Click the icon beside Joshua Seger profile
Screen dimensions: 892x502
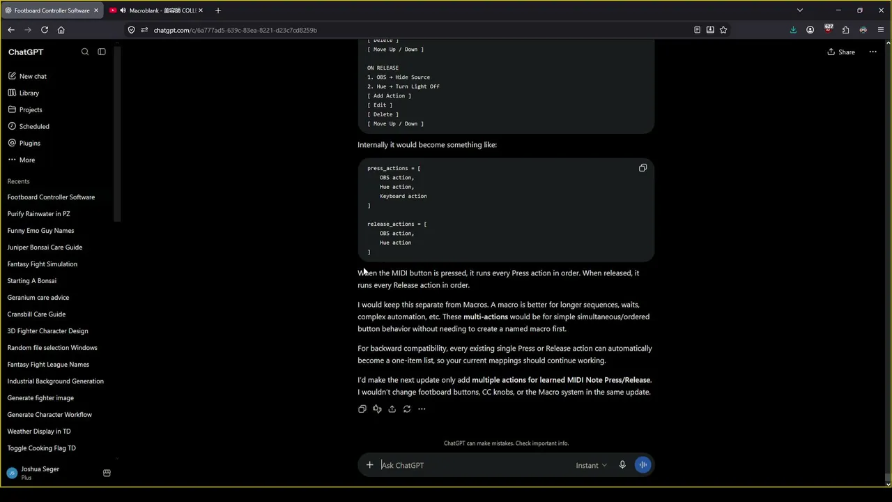[x=107, y=473]
